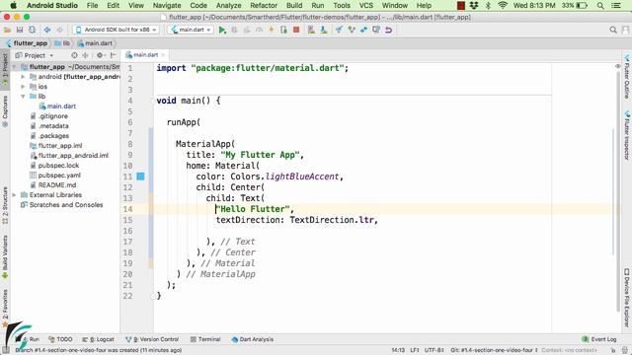Open Search Everywhere magnifier in toolbar

coord(613,30)
